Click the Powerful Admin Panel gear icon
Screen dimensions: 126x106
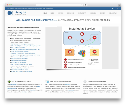click(85, 81)
